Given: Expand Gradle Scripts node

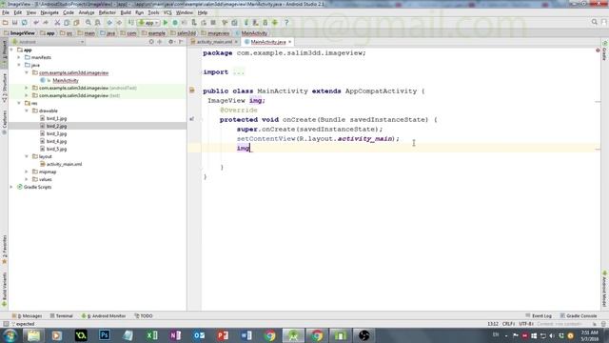Looking at the screenshot, I should [11, 187].
